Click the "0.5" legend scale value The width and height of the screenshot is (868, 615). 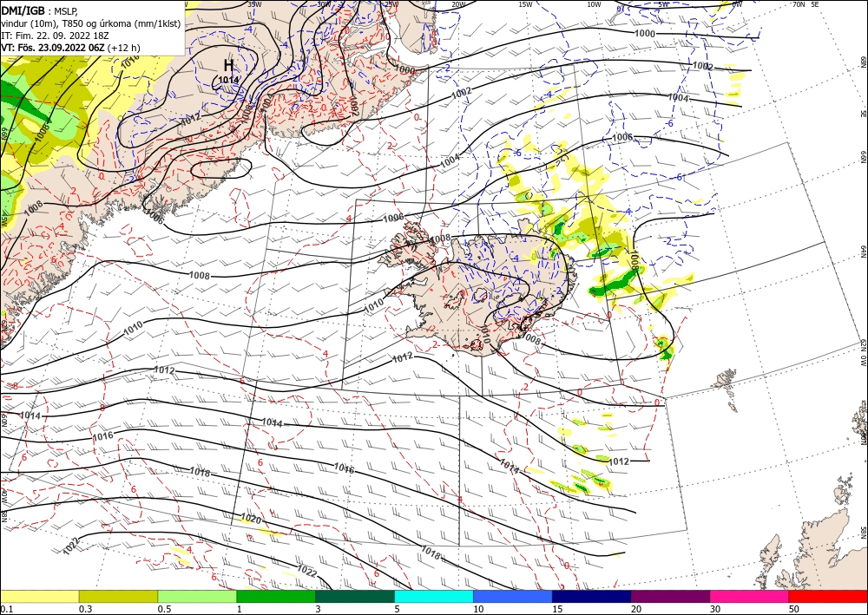(164, 609)
